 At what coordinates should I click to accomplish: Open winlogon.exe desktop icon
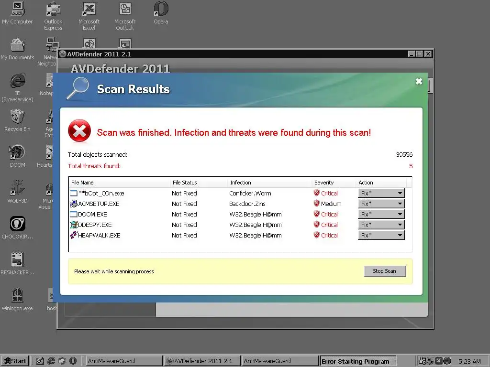pos(17,300)
